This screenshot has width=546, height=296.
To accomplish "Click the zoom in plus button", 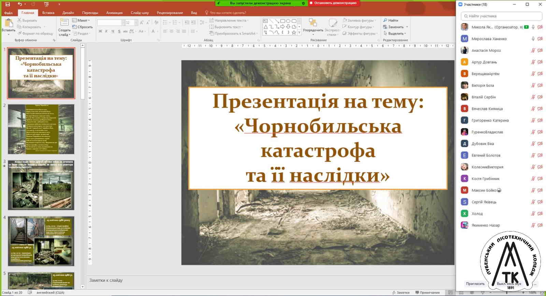I will pyautogui.click(x=523, y=293).
